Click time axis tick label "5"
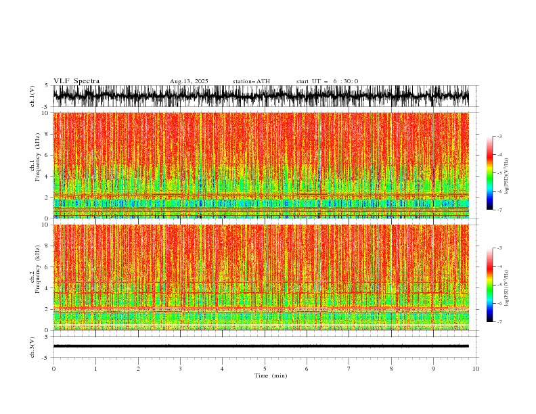Image resolution: width=536 pixels, height=414 pixels. 265,369
